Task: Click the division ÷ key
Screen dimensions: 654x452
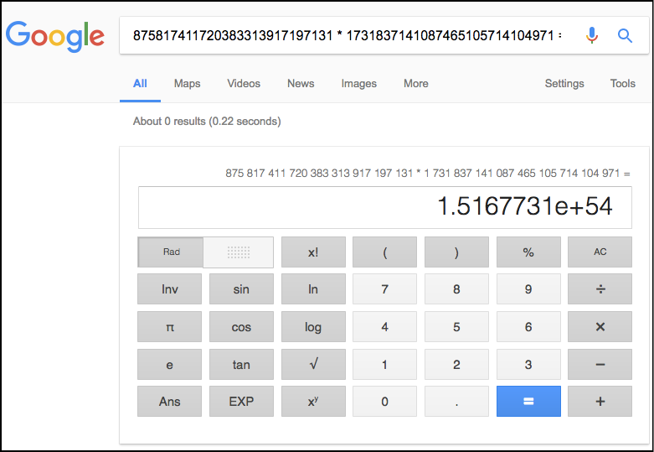Action: pos(600,289)
